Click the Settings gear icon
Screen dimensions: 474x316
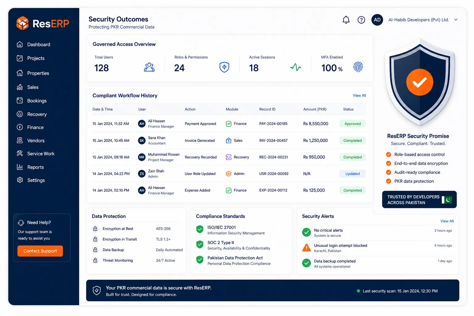tap(20, 180)
